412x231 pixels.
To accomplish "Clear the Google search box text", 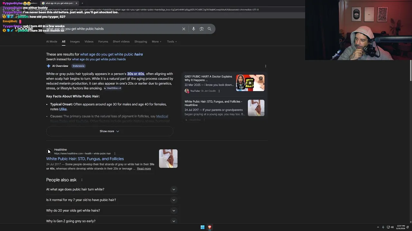I will tap(184, 29).
